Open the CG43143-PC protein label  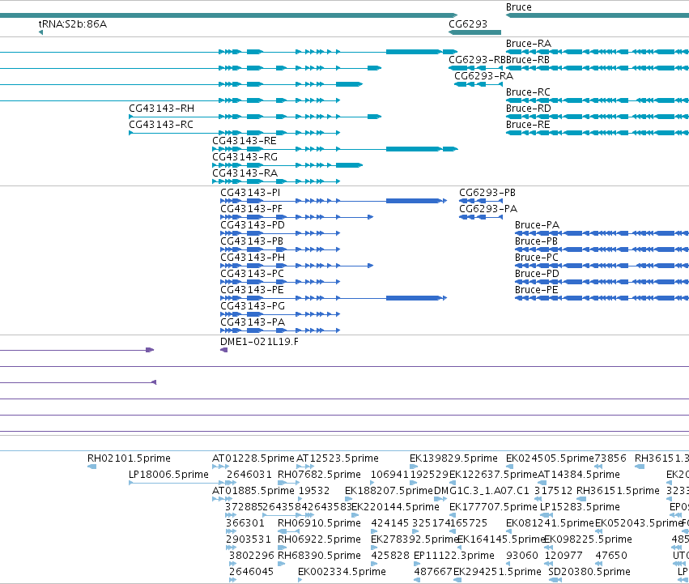[x=253, y=274]
